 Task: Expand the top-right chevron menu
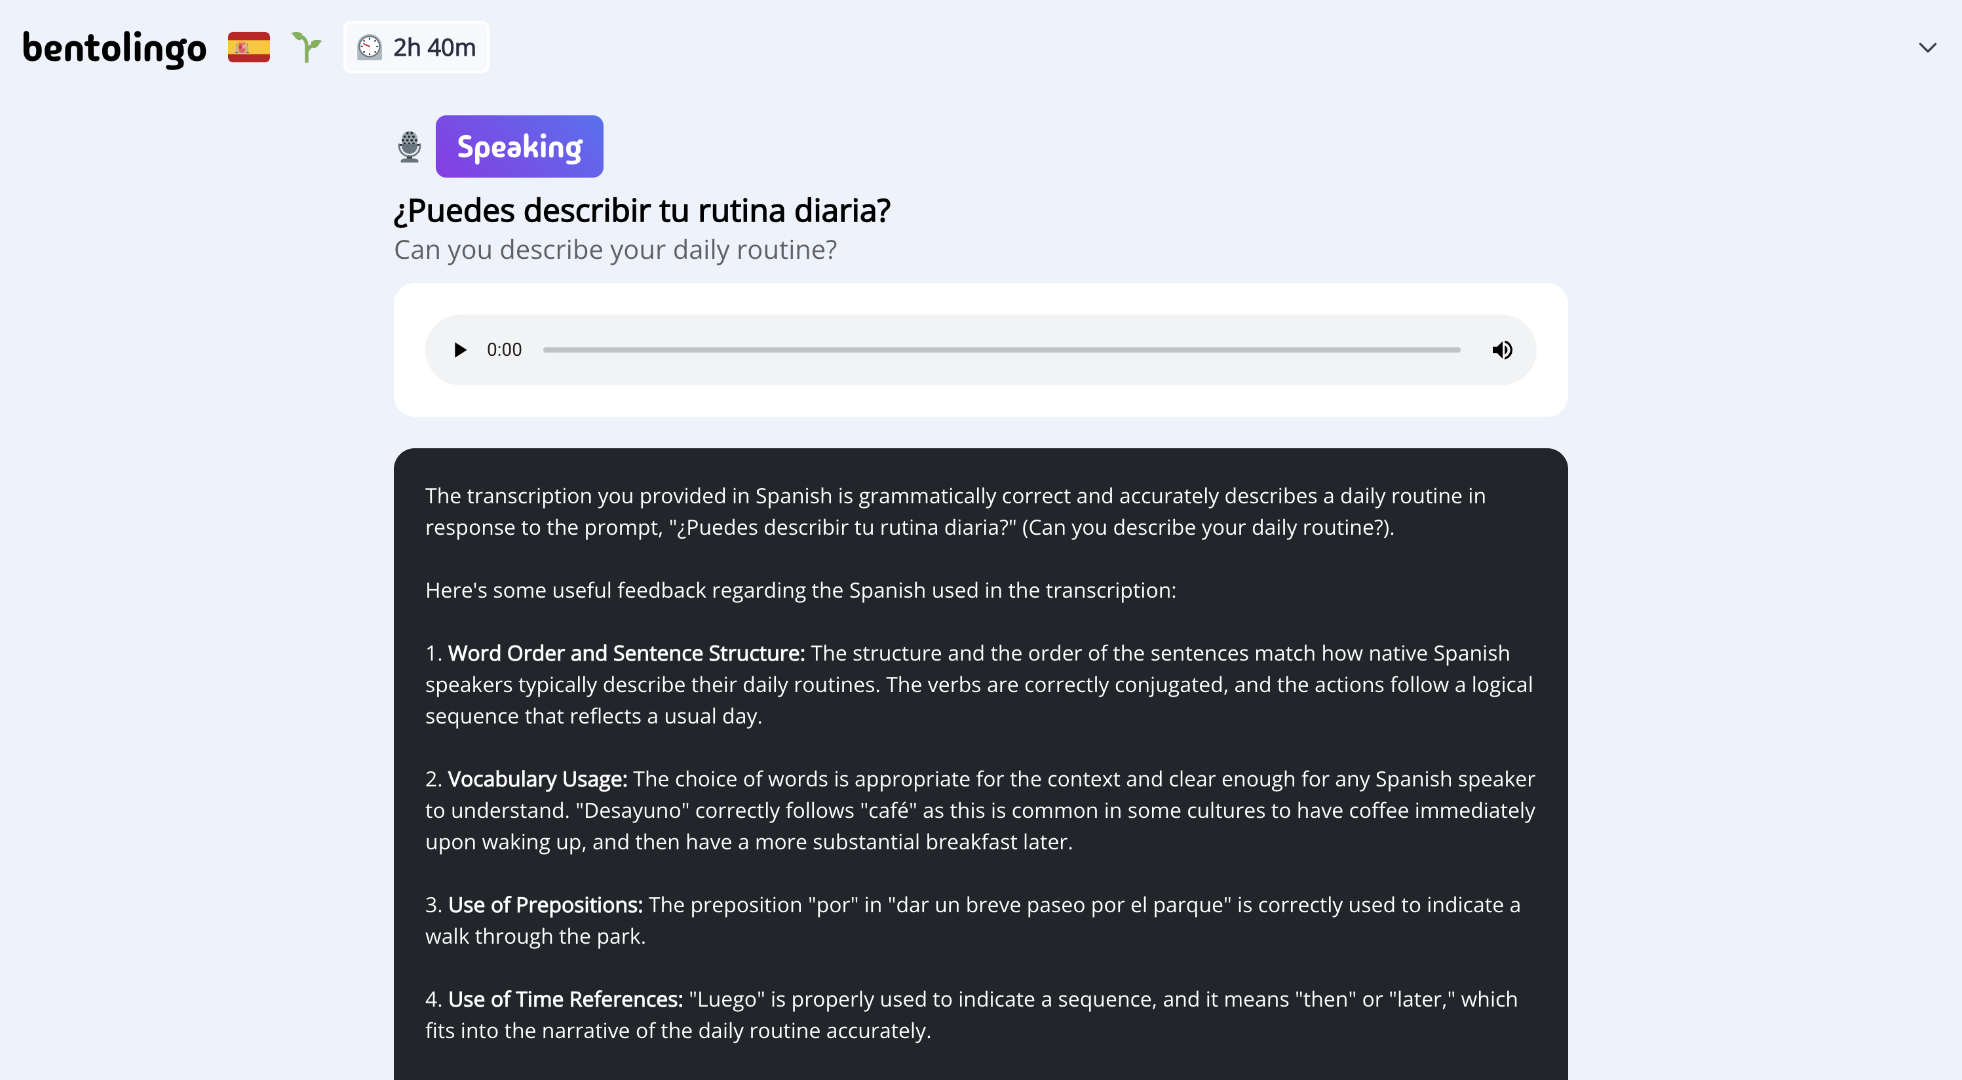1927,48
